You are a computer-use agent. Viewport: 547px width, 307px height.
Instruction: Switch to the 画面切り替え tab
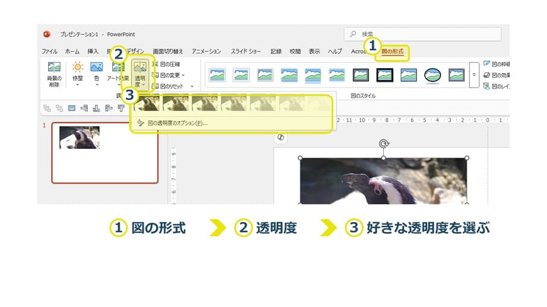(168, 52)
